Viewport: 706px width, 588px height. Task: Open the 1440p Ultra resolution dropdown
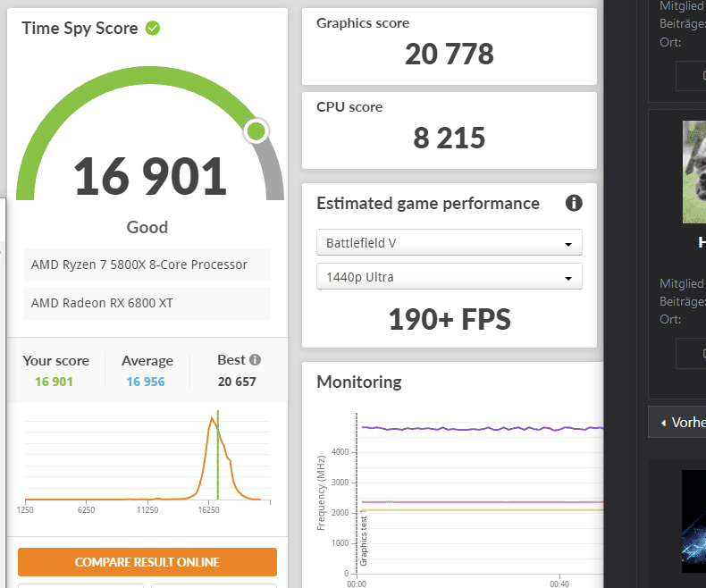449,276
